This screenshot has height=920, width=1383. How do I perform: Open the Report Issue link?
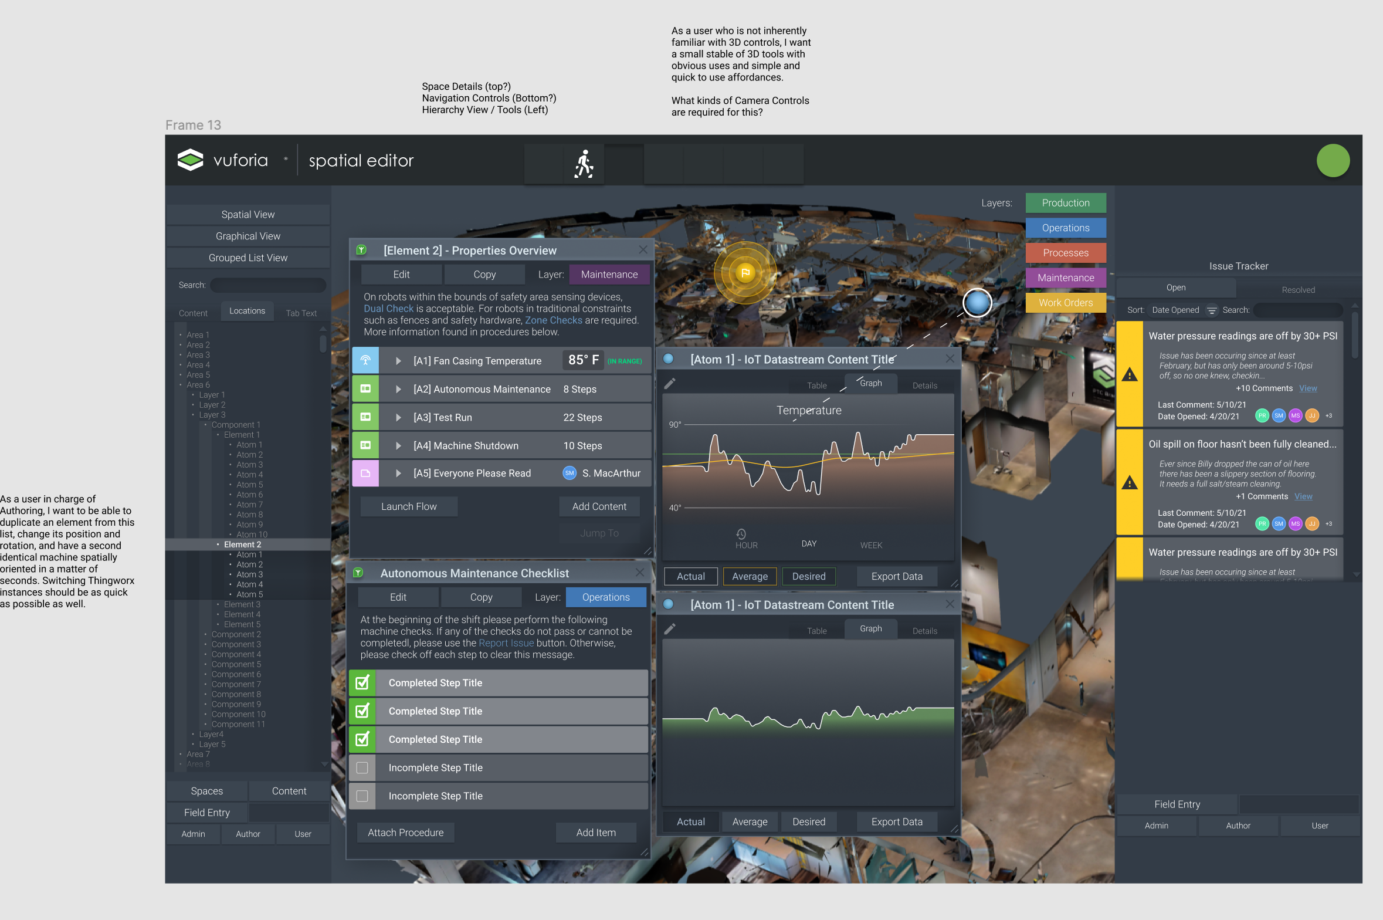[506, 643]
